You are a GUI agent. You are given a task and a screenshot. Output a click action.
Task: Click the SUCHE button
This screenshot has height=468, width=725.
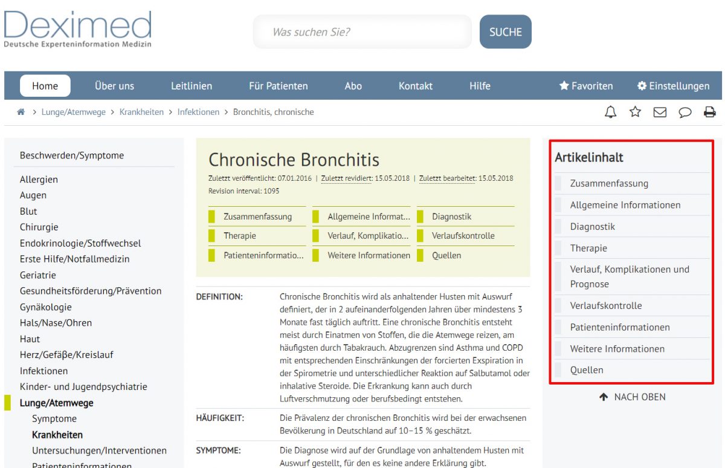(x=506, y=32)
